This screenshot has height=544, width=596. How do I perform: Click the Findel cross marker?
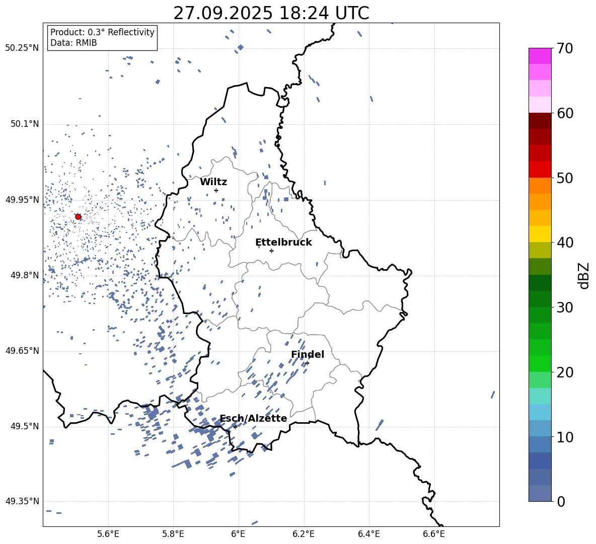coord(307,363)
